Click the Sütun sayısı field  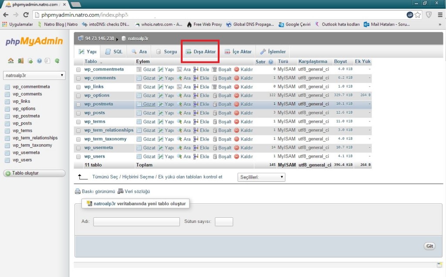click(x=224, y=222)
